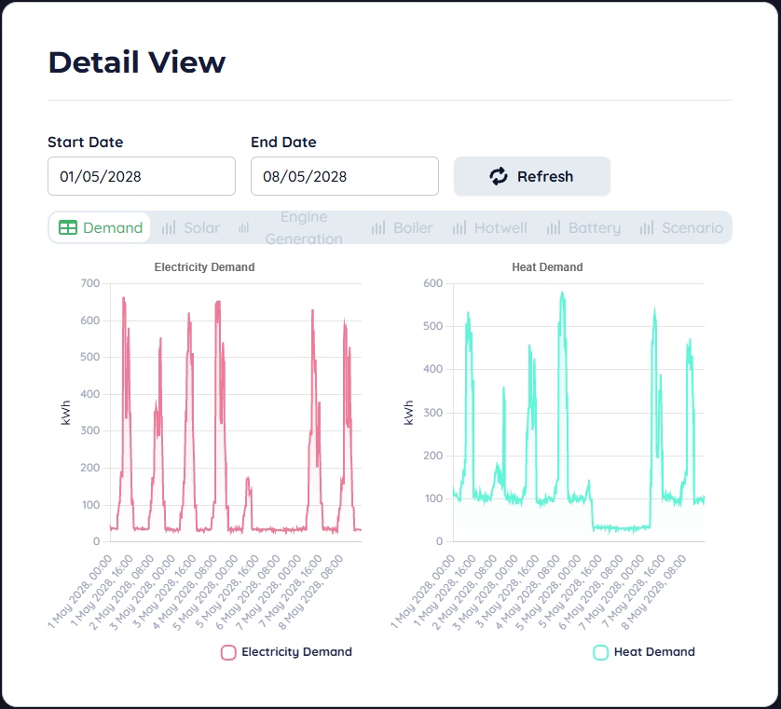Click the teal Heat Demand legend swatch
This screenshot has width=781, height=709.
(x=601, y=652)
